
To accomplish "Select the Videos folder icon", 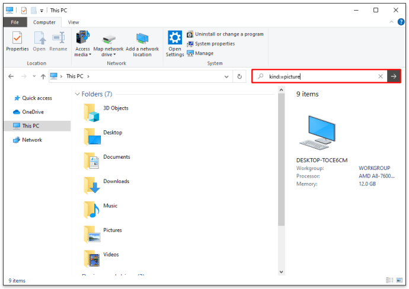I will 91,259.
